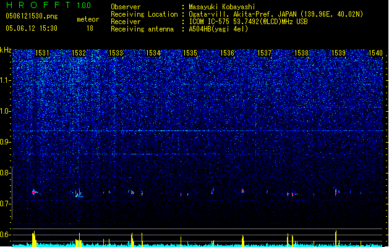The image size is (389, 247).
Task: Click the 1538 time marker
Action: coord(301,53)
